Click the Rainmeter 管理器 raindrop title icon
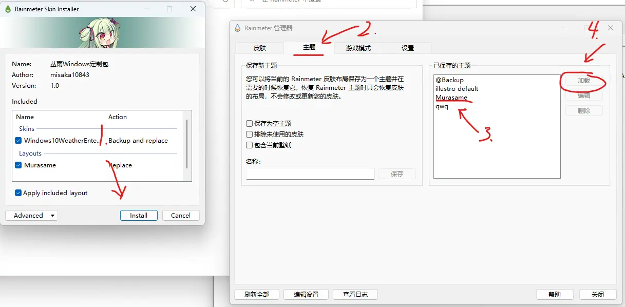The height and width of the screenshot is (307, 625). pyautogui.click(x=237, y=28)
